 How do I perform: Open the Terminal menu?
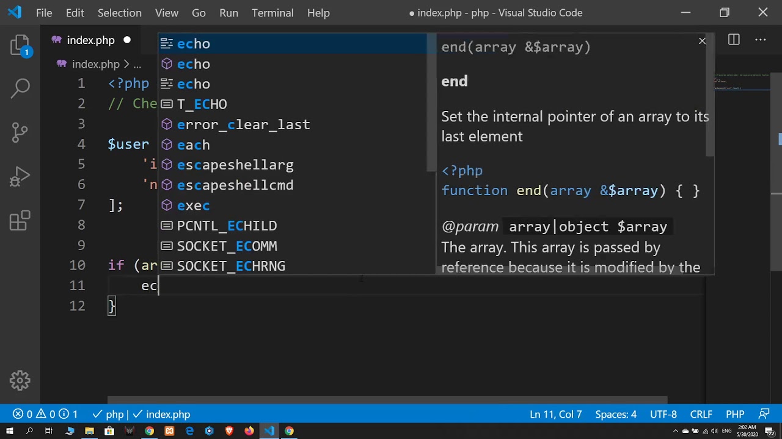272,13
